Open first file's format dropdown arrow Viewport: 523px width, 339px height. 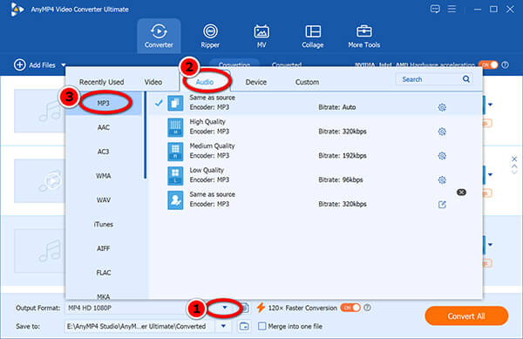(x=490, y=105)
